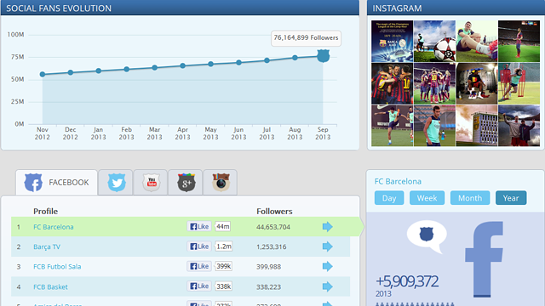
Task: Like the Barça TV page
Action: click(x=199, y=246)
